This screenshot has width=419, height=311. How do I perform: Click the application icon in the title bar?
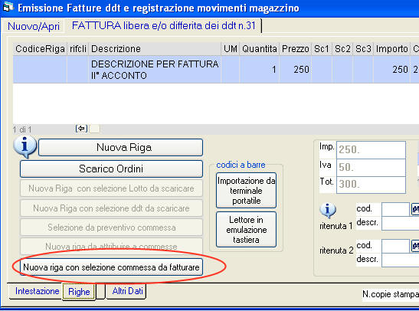click(8, 7)
